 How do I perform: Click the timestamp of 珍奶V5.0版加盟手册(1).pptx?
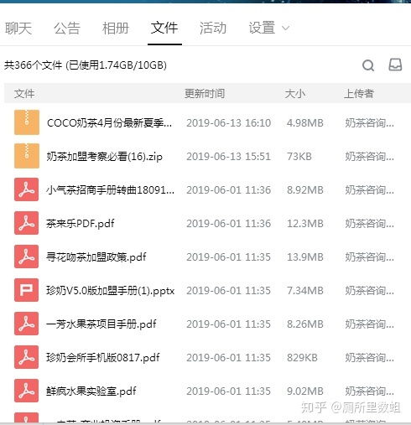(229, 291)
